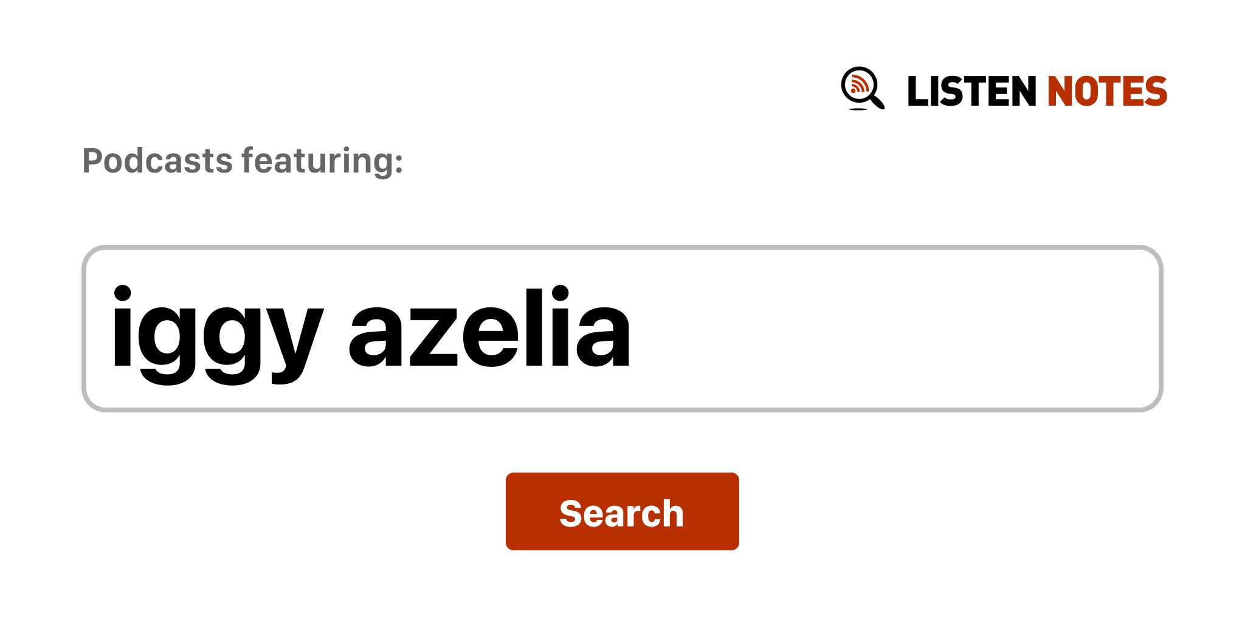This screenshot has width=1245, height=622.
Task: Click the word "Podcasts" in the gray label
Action: click(157, 161)
